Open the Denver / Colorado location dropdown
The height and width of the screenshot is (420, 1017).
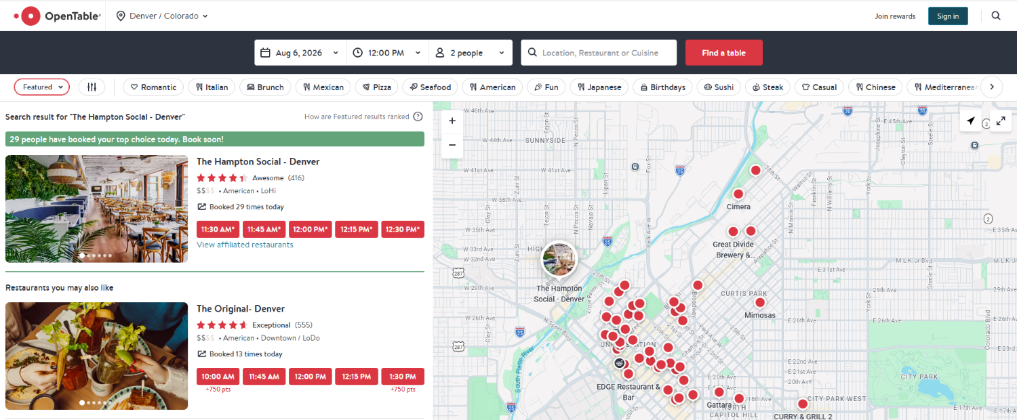pyautogui.click(x=163, y=16)
